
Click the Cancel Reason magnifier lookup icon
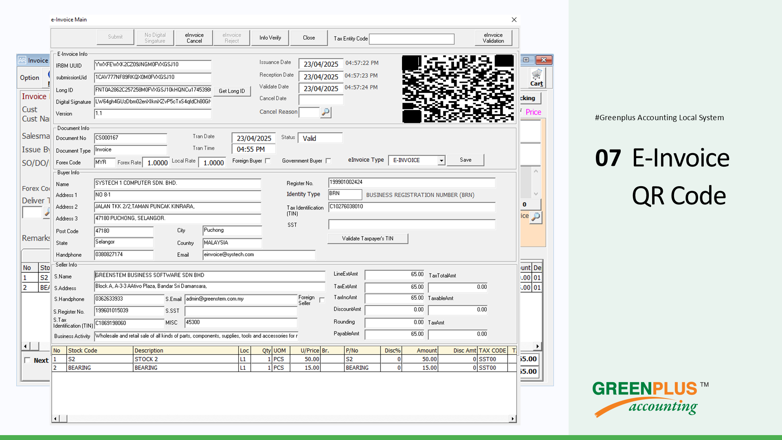(x=325, y=112)
